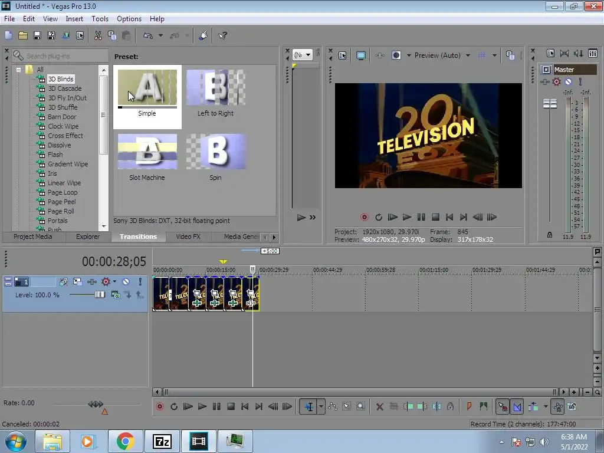Image resolution: width=604 pixels, height=453 pixels.
Task: Select the Dissolve transition in the list
Action: 60,145
